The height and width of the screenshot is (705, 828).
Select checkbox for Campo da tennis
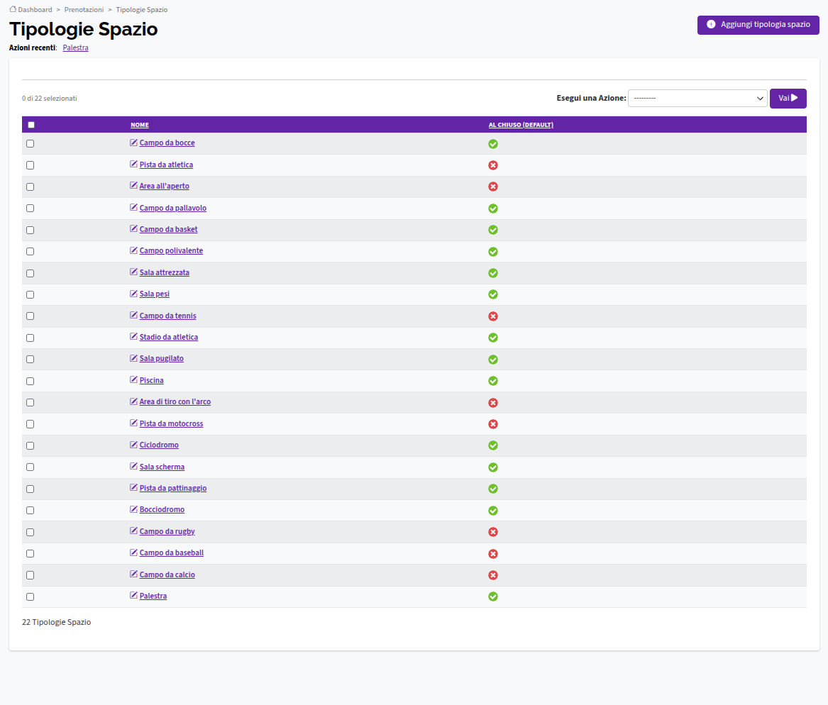pyautogui.click(x=30, y=316)
